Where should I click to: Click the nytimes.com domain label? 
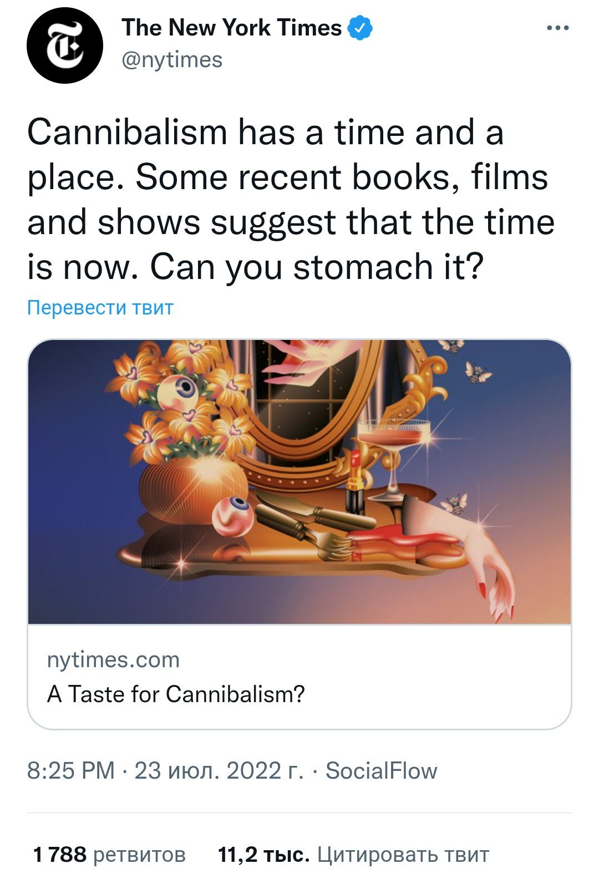click(114, 660)
